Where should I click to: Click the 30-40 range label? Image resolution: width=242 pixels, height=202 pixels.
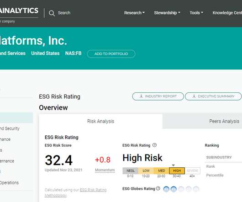tap(177, 176)
